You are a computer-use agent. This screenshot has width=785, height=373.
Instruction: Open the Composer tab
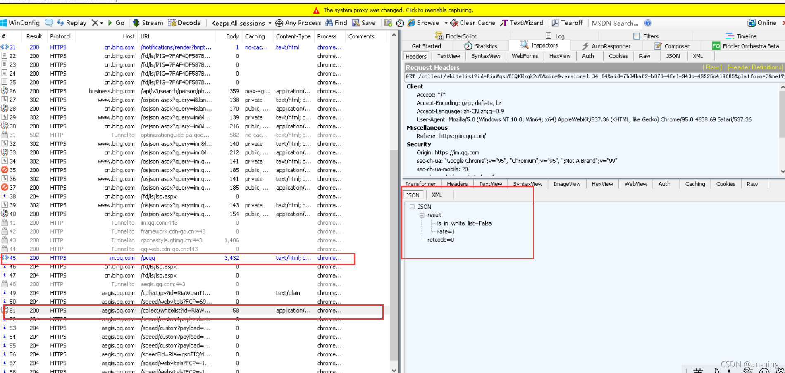click(x=672, y=46)
